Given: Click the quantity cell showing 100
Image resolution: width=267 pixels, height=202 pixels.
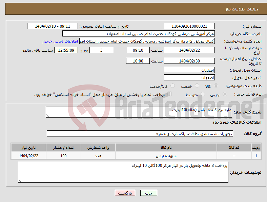Looking at the screenshot, I should (63, 156).
